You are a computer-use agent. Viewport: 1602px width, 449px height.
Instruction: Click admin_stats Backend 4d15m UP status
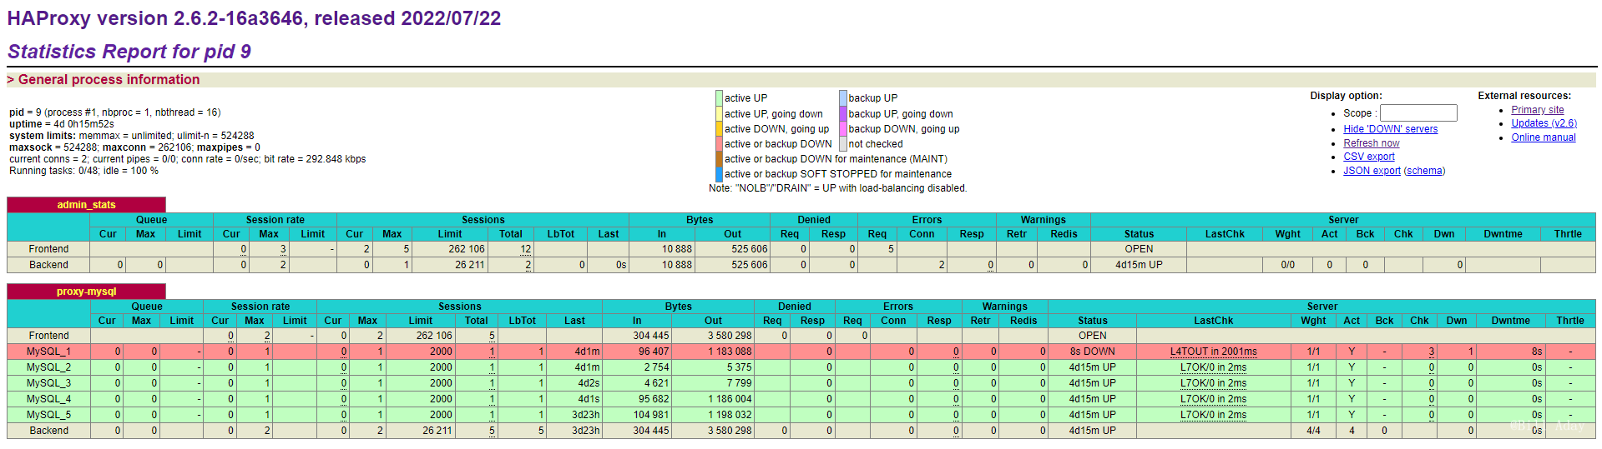click(x=1139, y=265)
